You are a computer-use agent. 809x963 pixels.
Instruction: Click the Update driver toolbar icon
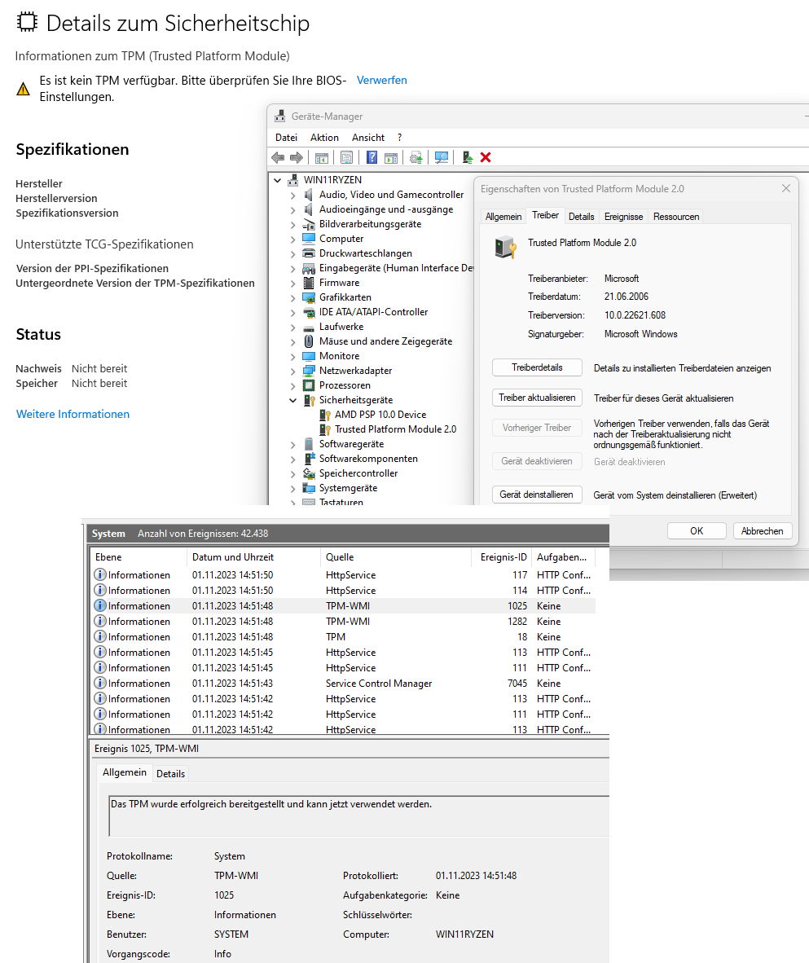coord(415,158)
